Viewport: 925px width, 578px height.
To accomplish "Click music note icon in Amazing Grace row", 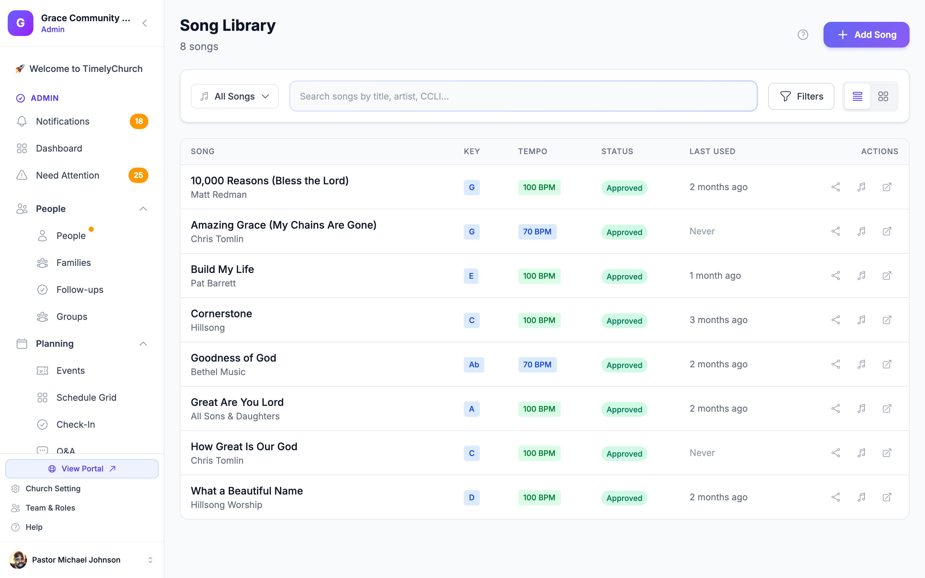I will [x=861, y=231].
